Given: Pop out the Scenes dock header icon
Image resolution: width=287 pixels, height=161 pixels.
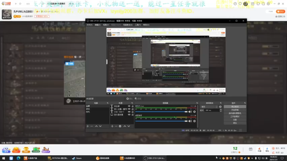Looking at the screenshot, I should point(108,103).
